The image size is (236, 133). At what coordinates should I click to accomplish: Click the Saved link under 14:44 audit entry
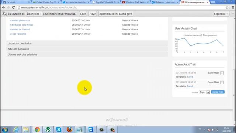(190, 77)
